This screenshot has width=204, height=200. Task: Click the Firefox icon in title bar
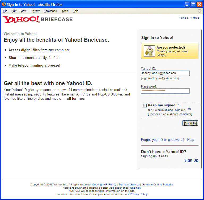[4, 4]
